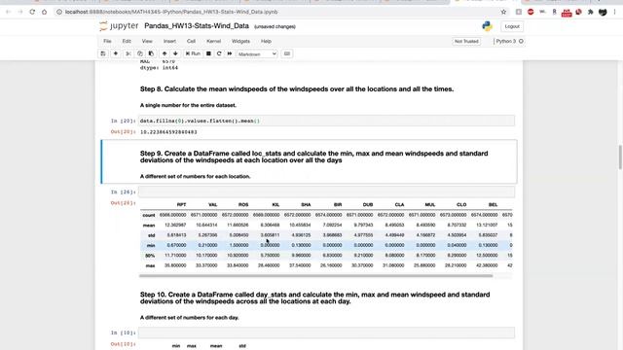Move the selected cell down with the arrow
623x350 pixels.
pyautogui.click(x=175, y=53)
